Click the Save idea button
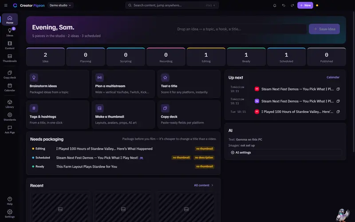 coord(324,29)
